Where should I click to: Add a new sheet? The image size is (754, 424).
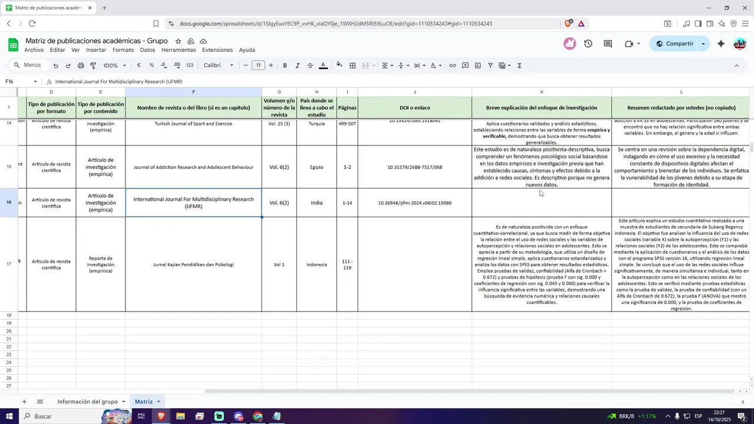pos(24,402)
